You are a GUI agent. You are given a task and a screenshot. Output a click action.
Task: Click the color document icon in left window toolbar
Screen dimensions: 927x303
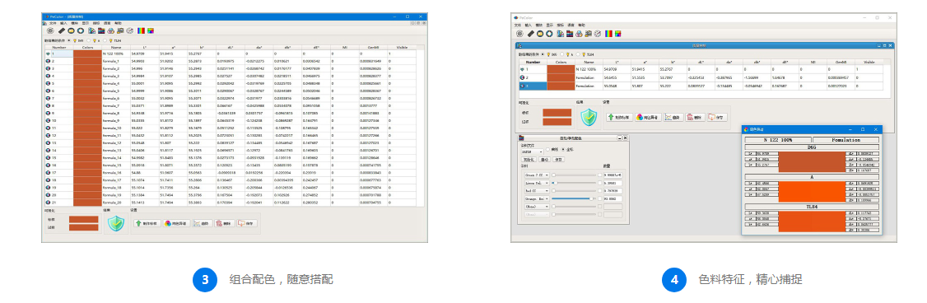(x=91, y=30)
